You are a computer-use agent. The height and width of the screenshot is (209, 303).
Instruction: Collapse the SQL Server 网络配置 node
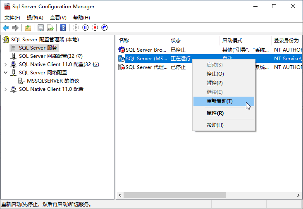pyautogui.click(x=6, y=73)
